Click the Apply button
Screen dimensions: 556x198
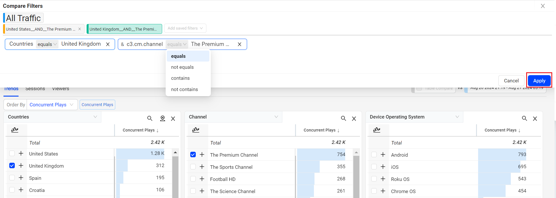pyautogui.click(x=539, y=81)
